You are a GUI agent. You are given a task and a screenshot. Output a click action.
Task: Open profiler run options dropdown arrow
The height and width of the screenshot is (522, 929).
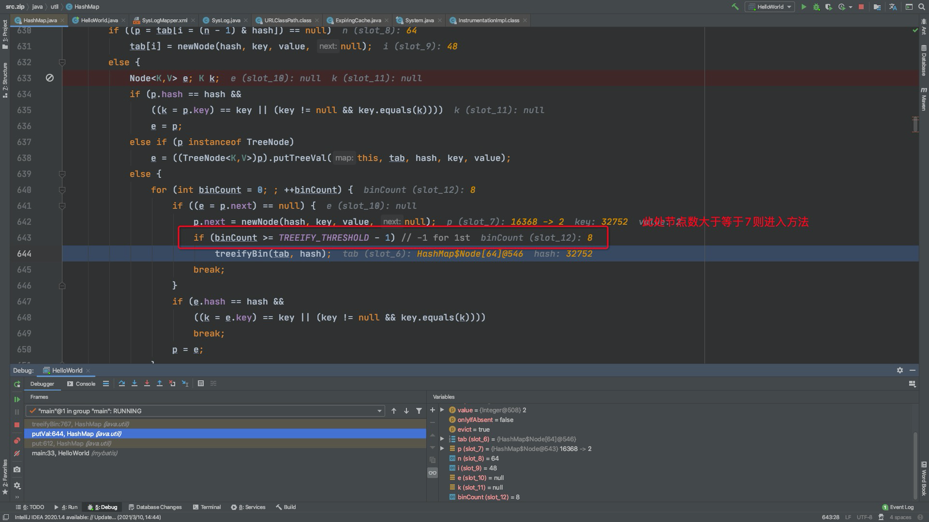[x=851, y=7]
